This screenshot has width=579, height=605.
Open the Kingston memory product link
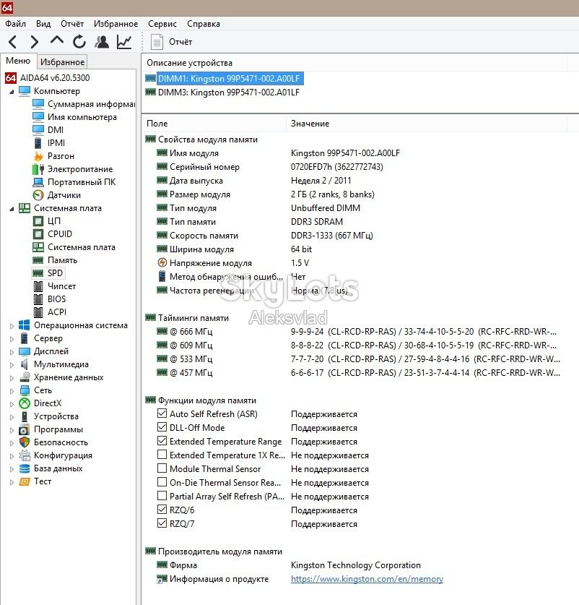[367, 579]
